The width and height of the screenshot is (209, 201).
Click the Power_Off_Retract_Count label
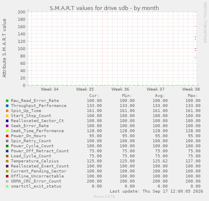(40, 151)
